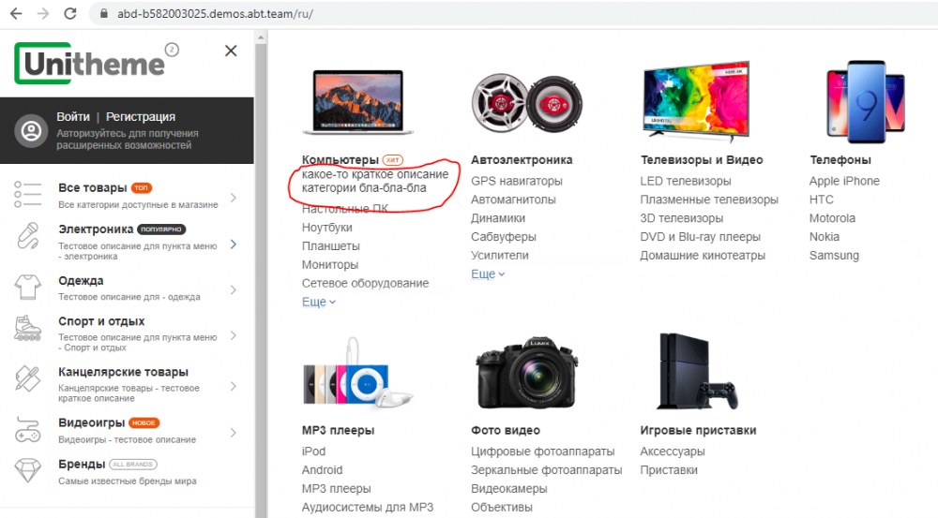This screenshot has width=938, height=518.
Task: Open the Ноутбуки category link
Action: coord(327,227)
